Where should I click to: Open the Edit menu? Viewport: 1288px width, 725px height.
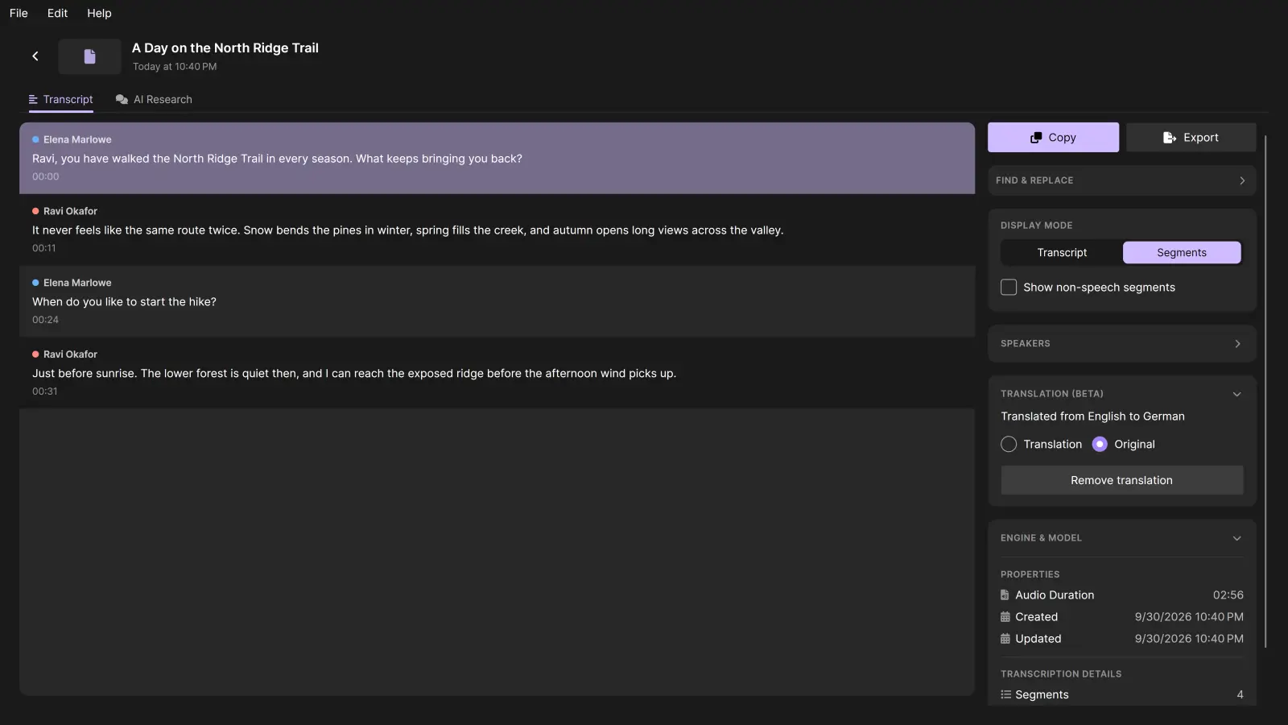[57, 13]
